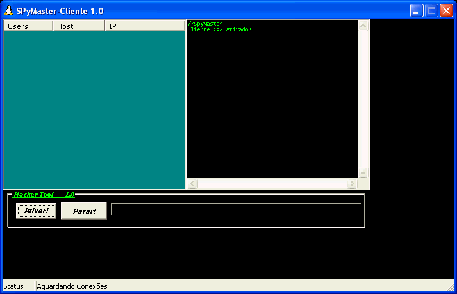Select the Host column header
457x294 pixels.
(x=78, y=26)
